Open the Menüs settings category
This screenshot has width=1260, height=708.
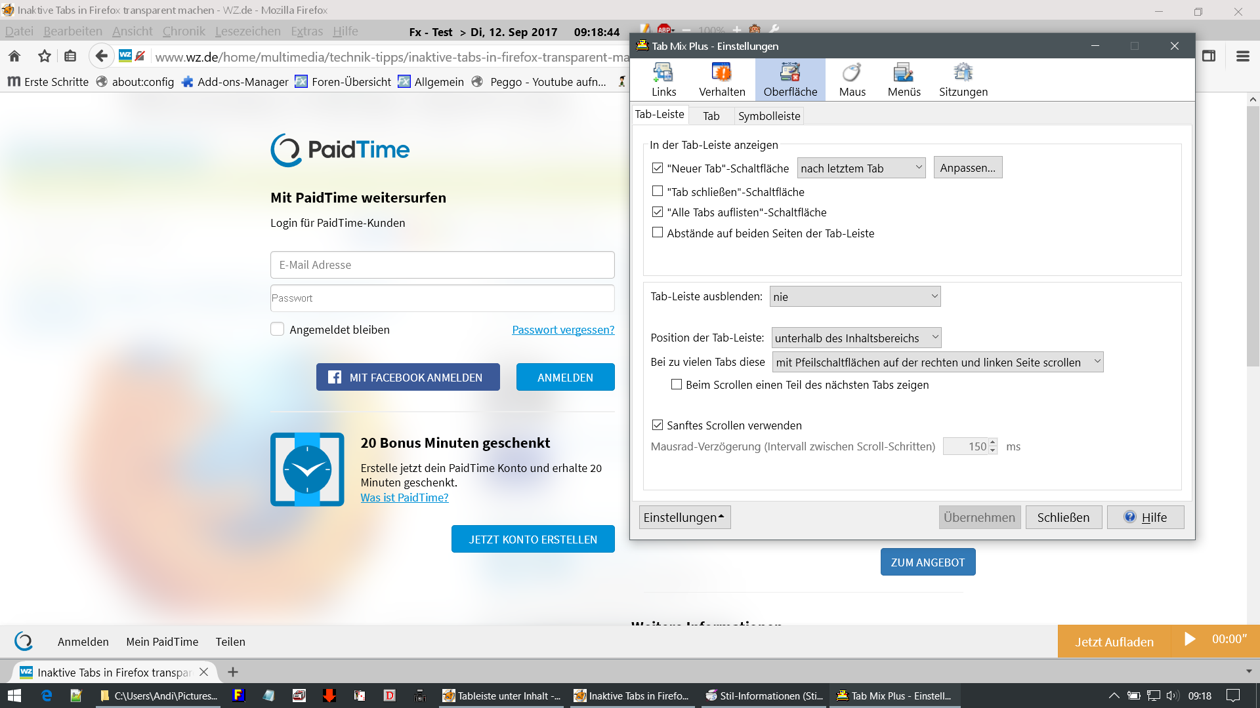(x=904, y=79)
